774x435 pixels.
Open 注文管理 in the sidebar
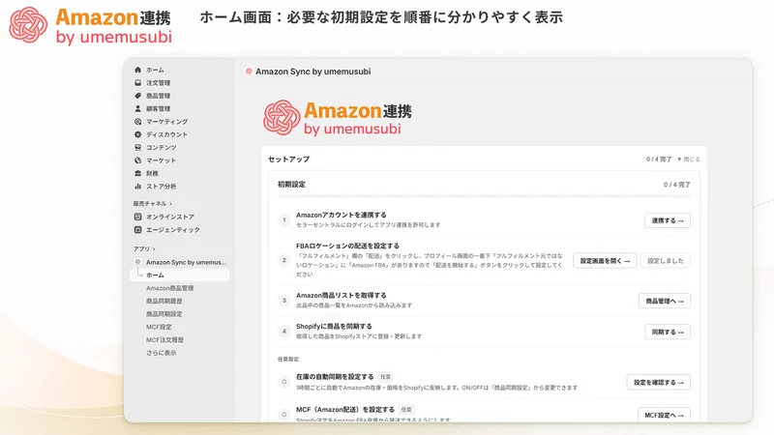coord(158,83)
